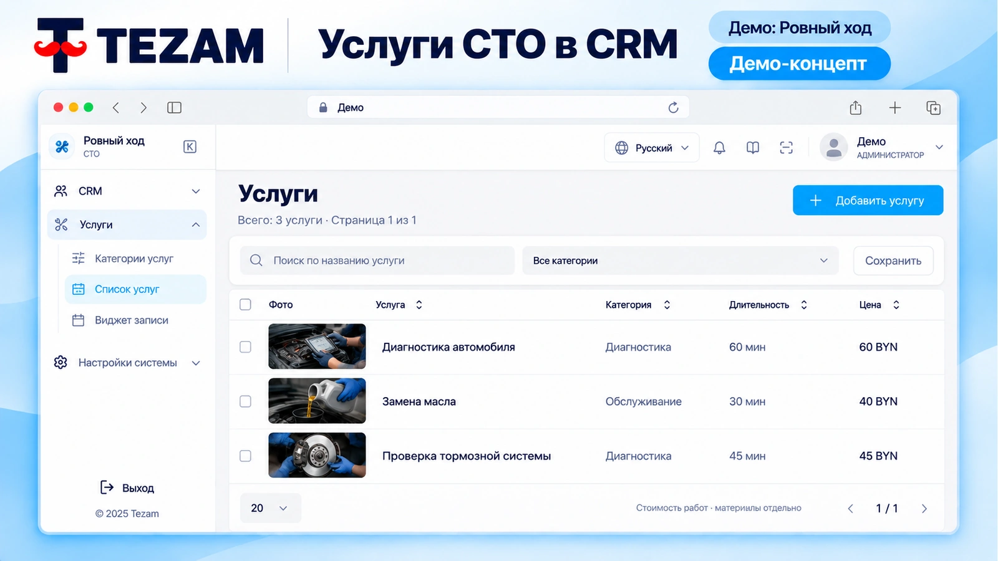The image size is (998, 561).
Task: Collapse the Услуги menu section
Action: click(127, 224)
